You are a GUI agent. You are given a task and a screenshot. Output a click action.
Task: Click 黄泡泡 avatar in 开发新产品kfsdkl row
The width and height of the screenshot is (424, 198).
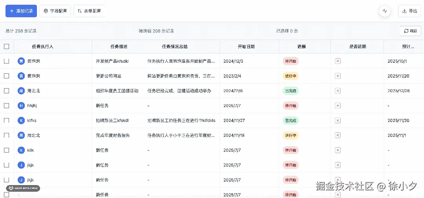coord(21,61)
